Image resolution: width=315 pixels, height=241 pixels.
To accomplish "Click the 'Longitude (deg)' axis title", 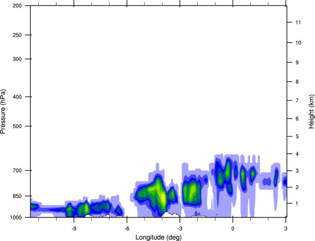I will click(159, 237).
